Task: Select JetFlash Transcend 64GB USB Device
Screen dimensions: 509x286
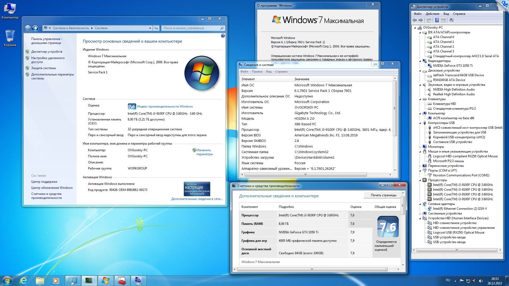Action: [x=458, y=75]
